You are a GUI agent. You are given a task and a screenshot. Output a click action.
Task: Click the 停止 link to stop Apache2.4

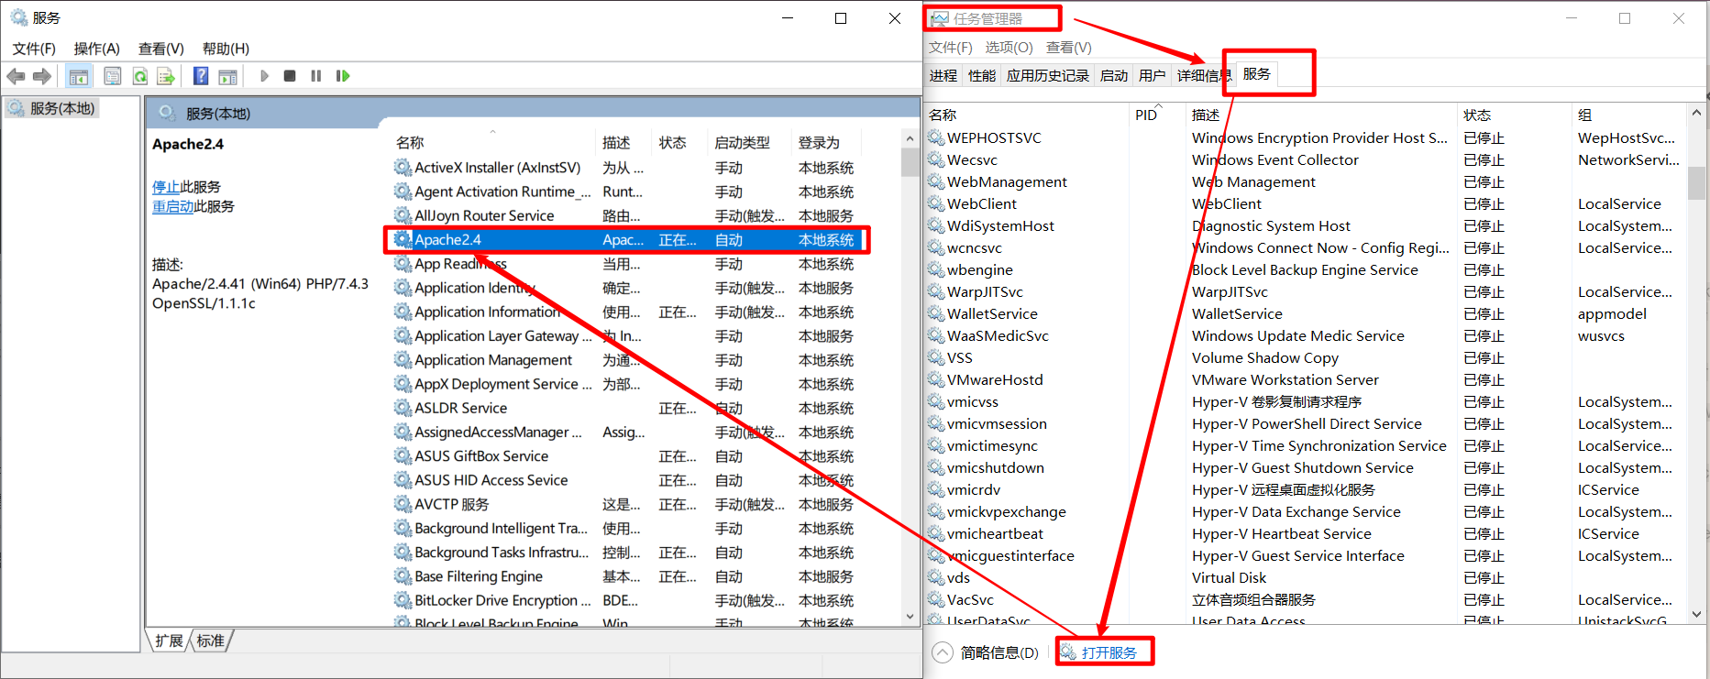[166, 187]
